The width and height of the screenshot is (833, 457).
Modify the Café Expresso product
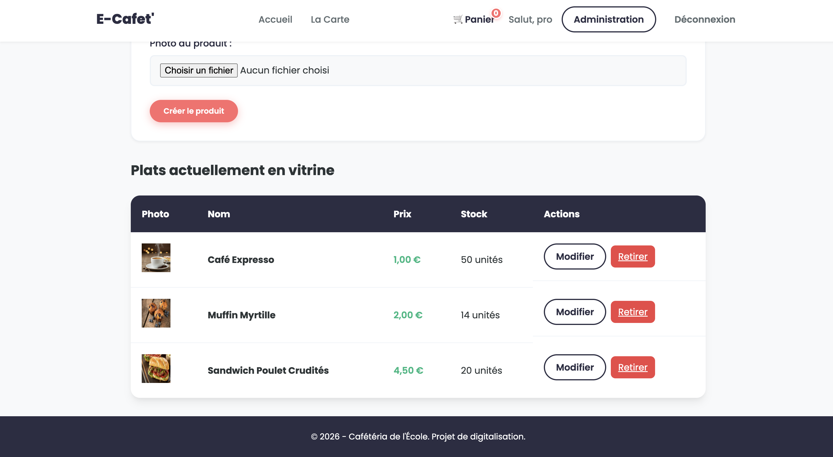click(x=575, y=256)
